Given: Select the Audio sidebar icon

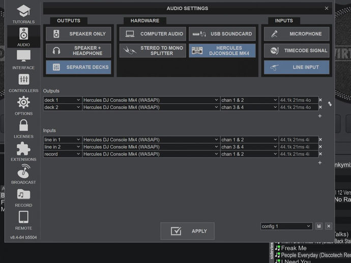Looking at the screenshot, I should [x=23, y=37].
